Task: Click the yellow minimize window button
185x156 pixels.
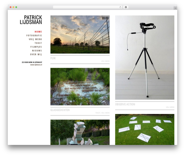Action: (x=13, y=7)
